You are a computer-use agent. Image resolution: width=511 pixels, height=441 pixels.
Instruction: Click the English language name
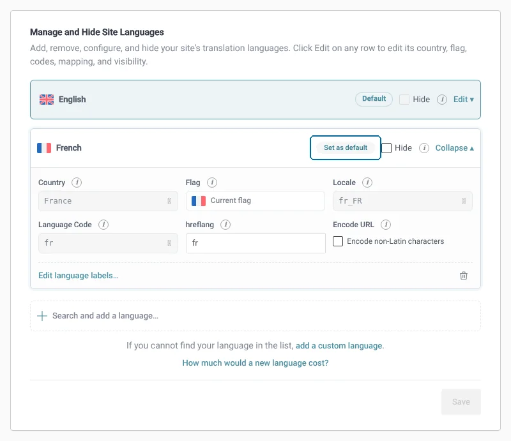coord(72,100)
